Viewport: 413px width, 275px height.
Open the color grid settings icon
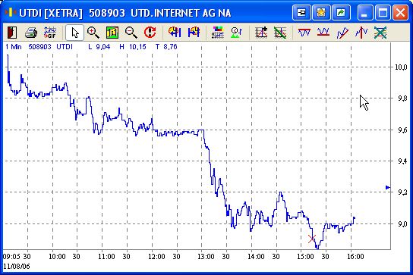(x=218, y=33)
